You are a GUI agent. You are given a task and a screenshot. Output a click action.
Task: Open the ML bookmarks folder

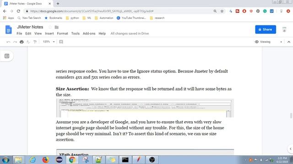point(87,18)
